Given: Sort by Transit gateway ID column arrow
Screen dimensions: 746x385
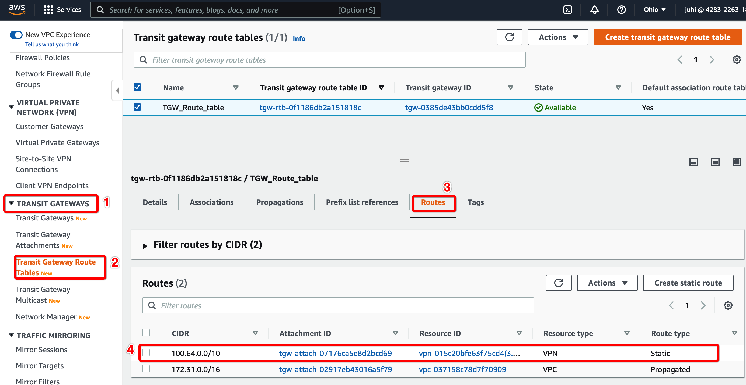Looking at the screenshot, I should tap(511, 88).
